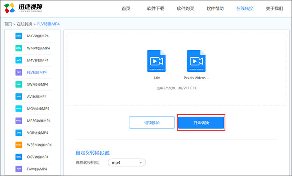This screenshot has height=176, width=292.
Task: Click the MOV format icon in sidebar
Action: pyautogui.click(x=19, y=108)
